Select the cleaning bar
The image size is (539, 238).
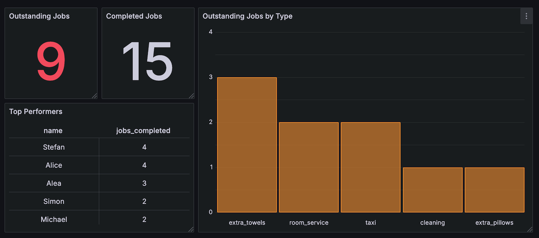pos(432,190)
